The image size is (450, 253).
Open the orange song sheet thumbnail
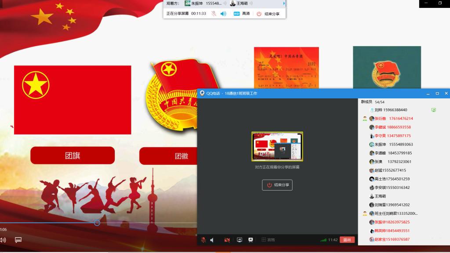click(287, 68)
